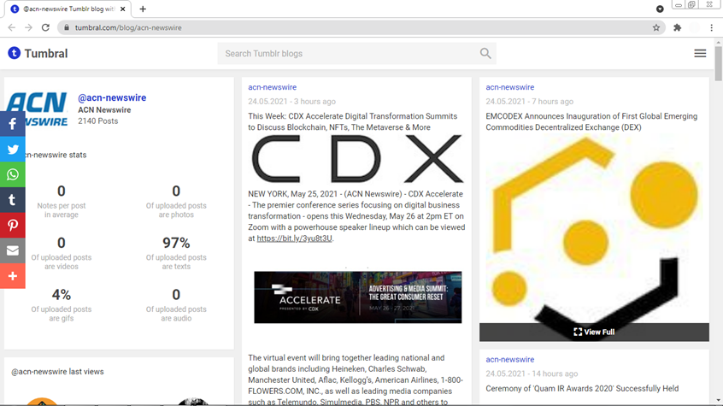Open browser extensions puzzle icon
Screen dimensions: 723x406
click(678, 27)
